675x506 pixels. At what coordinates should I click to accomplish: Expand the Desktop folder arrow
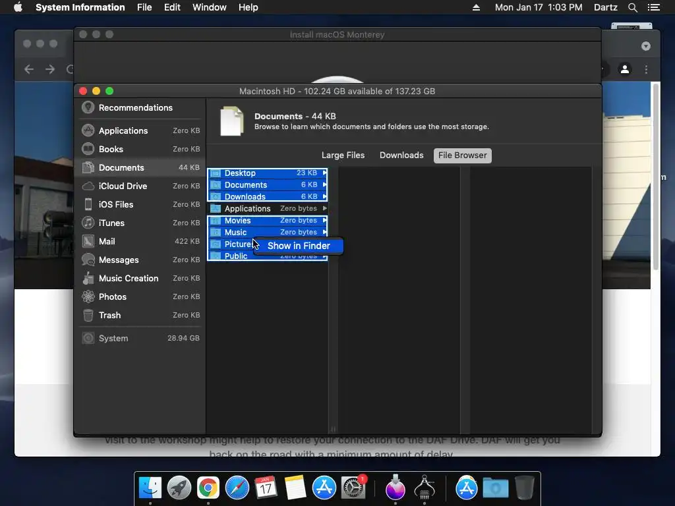coord(324,173)
